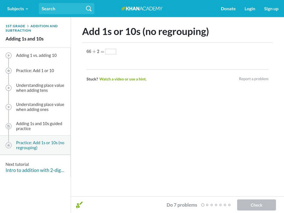
Task: Click the search magnifier icon
Action: click(88, 9)
